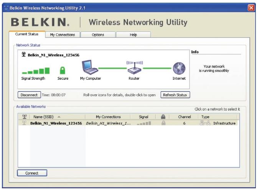257x189 pixels.
Task: Click the Infrastructure network type icon
Action: click(x=205, y=123)
